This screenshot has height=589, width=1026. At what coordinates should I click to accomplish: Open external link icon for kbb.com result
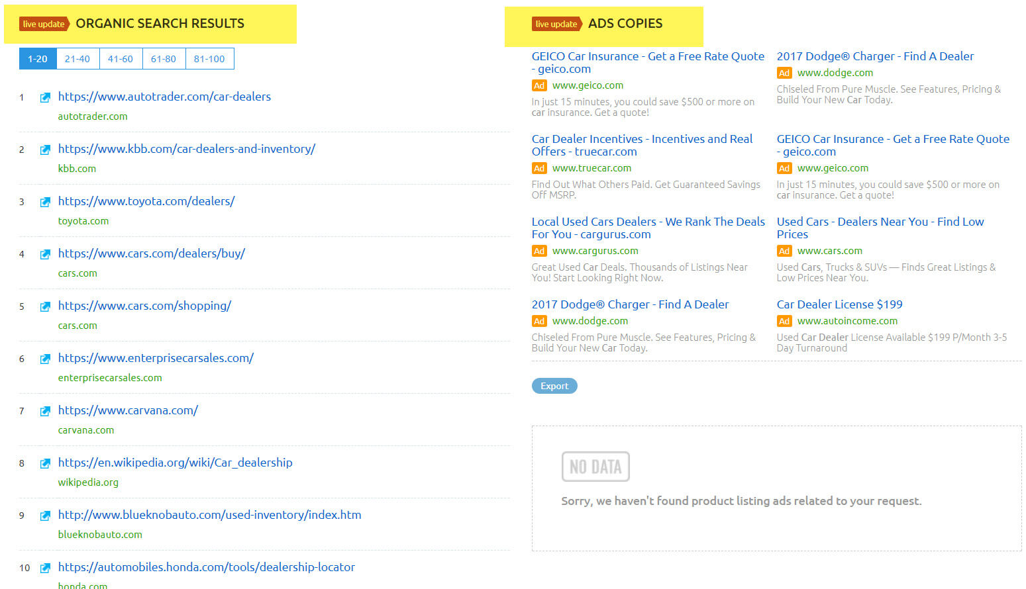coord(45,150)
